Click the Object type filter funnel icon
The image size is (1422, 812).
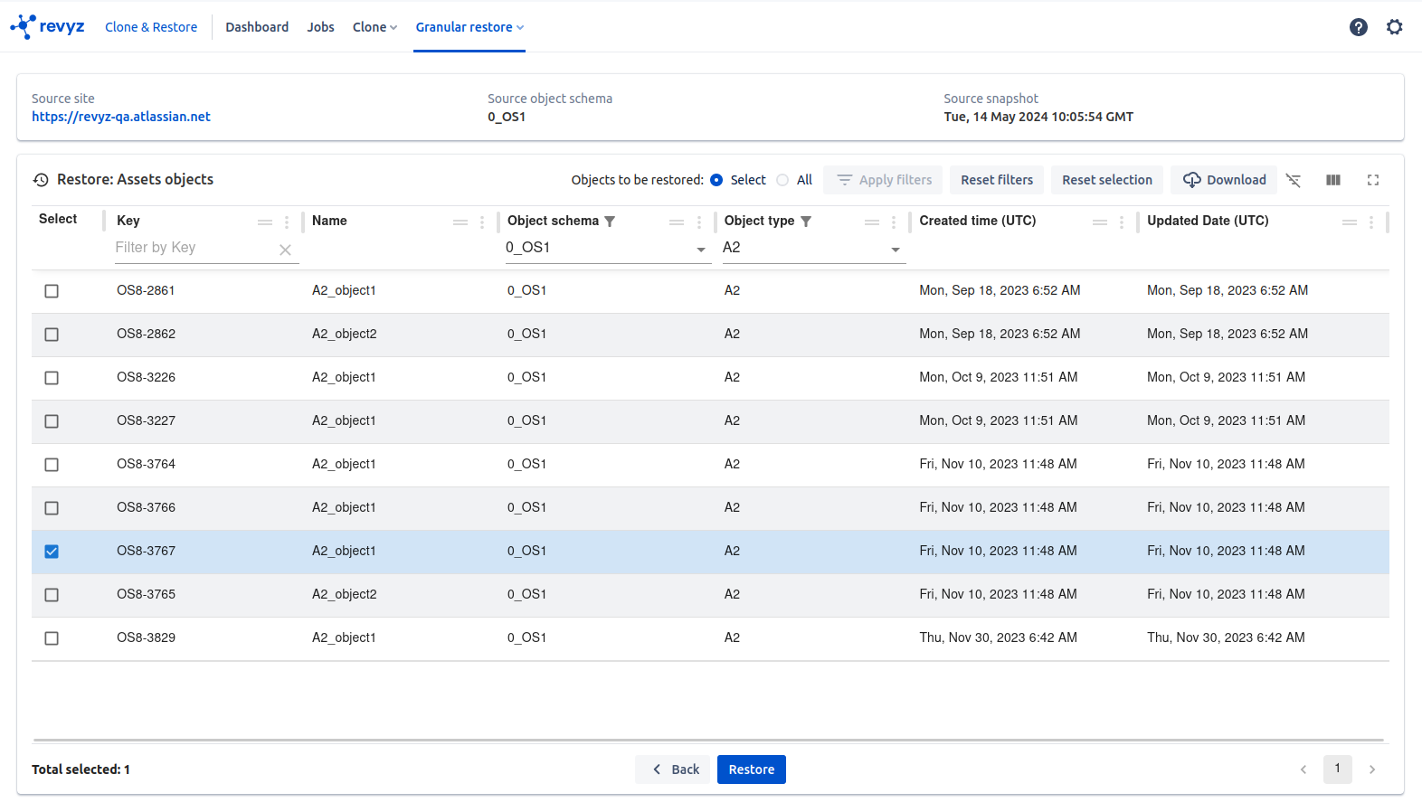pos(806,221)
